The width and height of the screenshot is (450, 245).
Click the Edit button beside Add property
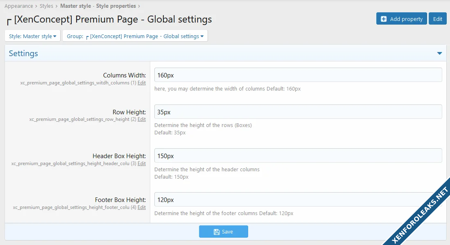pyautogui.click(x=437, y=19)
